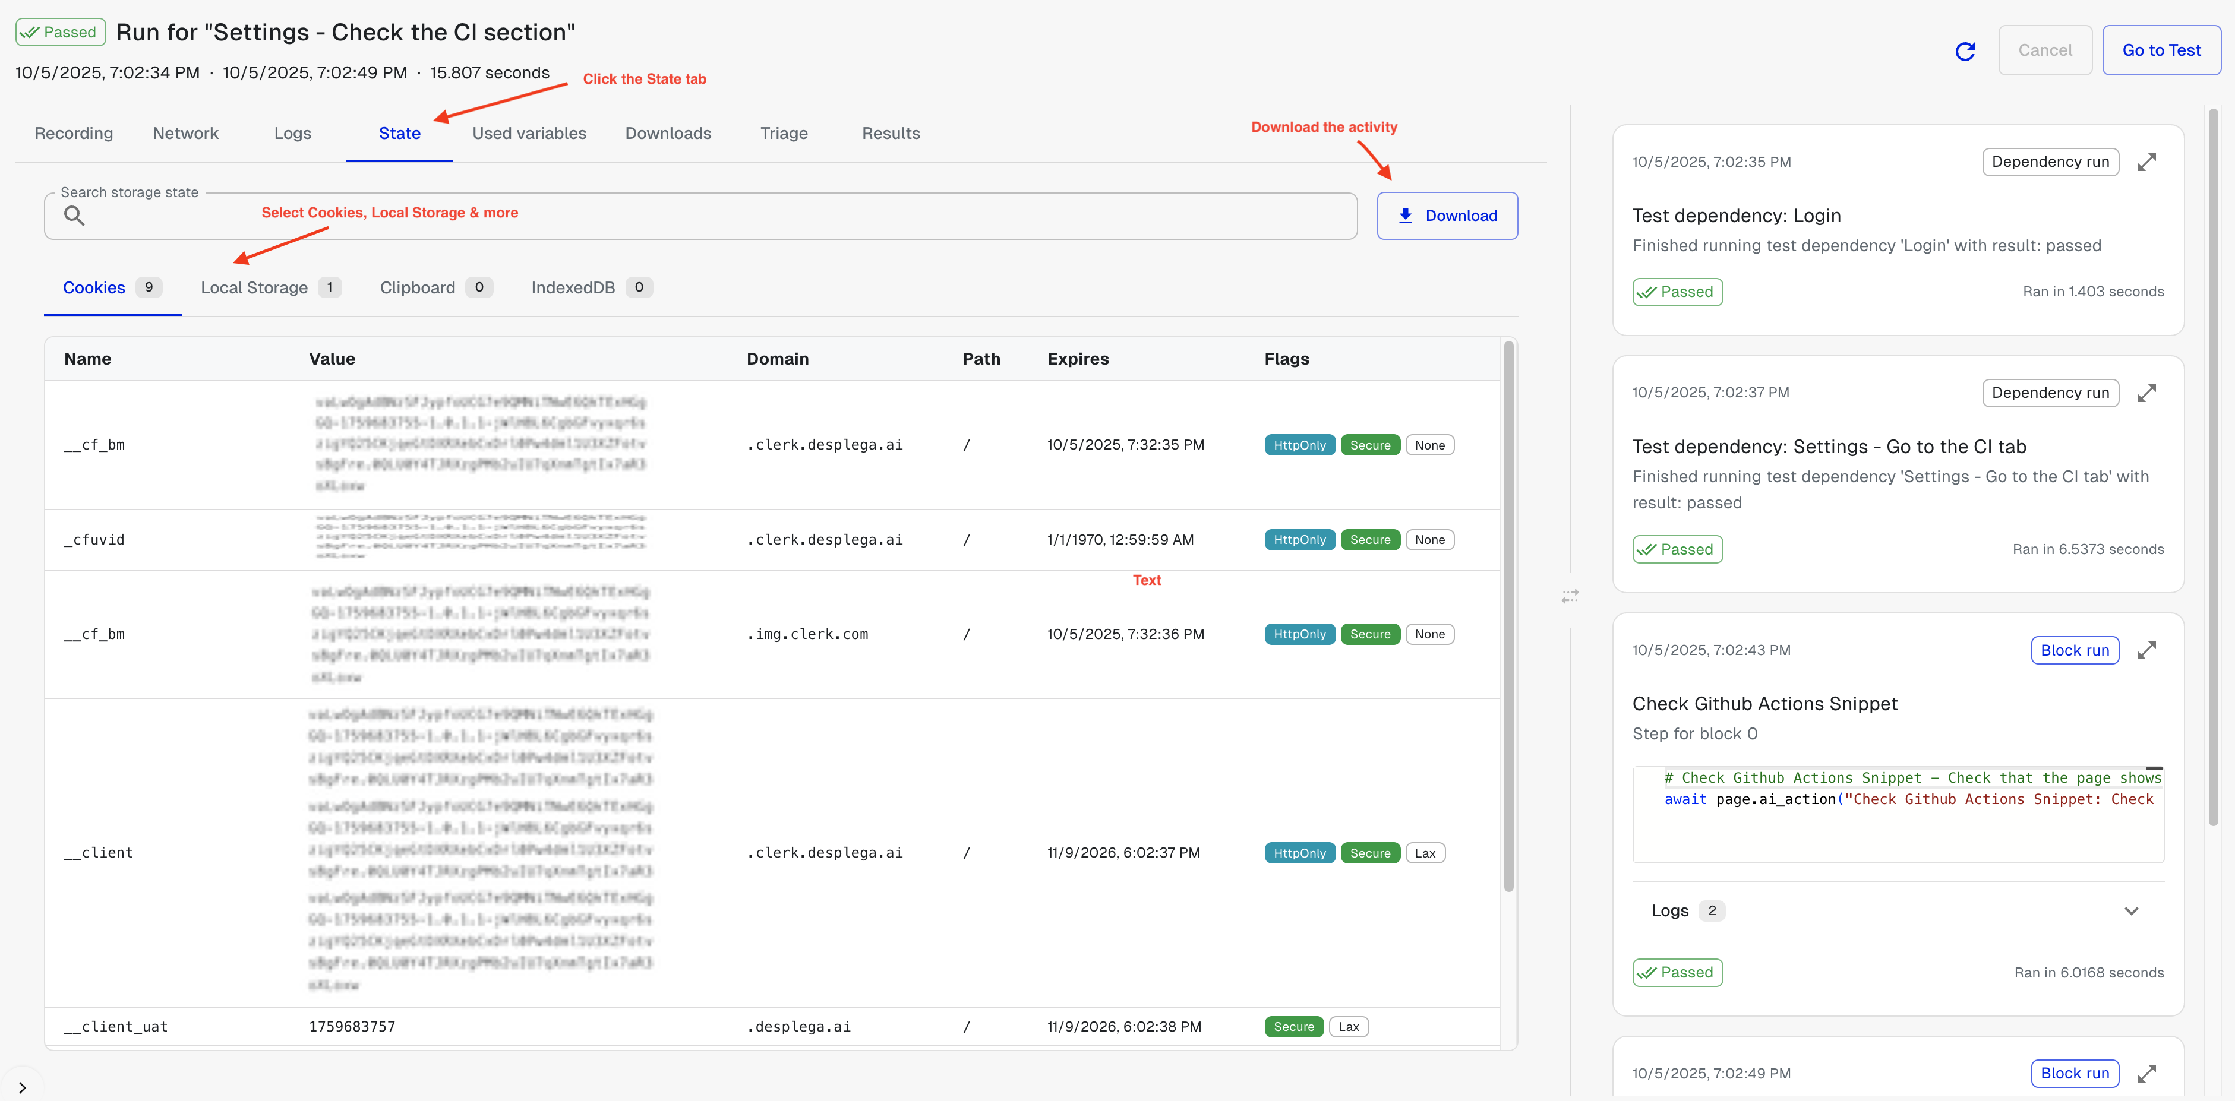Switch to the Network tab
Viewport: 2235px width, 1101px height.
(x=185, y=134)
